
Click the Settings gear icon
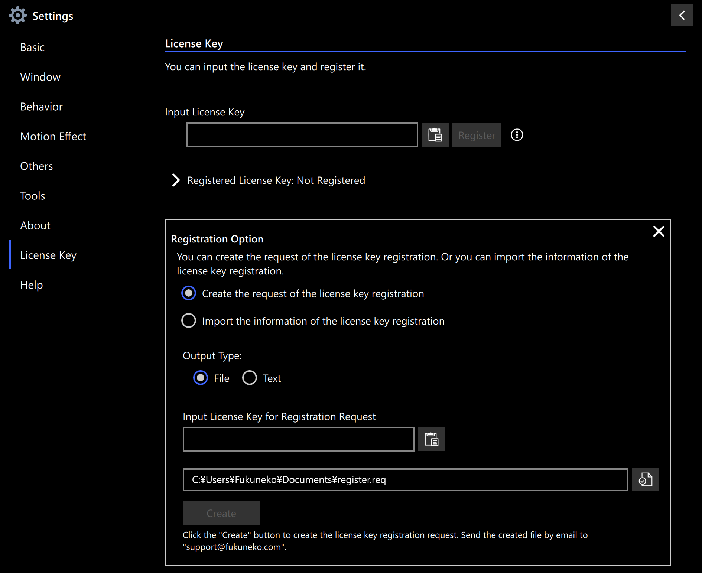(17, 16)
